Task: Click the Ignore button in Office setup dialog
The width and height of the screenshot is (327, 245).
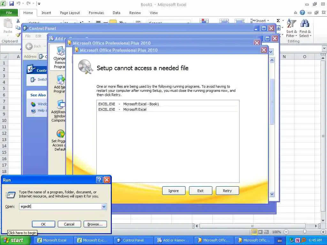Action: [x=173, y=191]
